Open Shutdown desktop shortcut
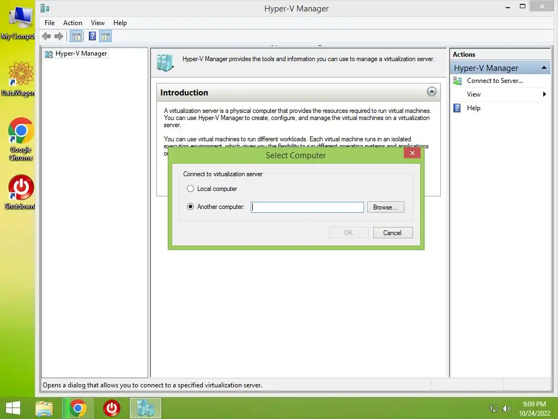 click(20, 191)
